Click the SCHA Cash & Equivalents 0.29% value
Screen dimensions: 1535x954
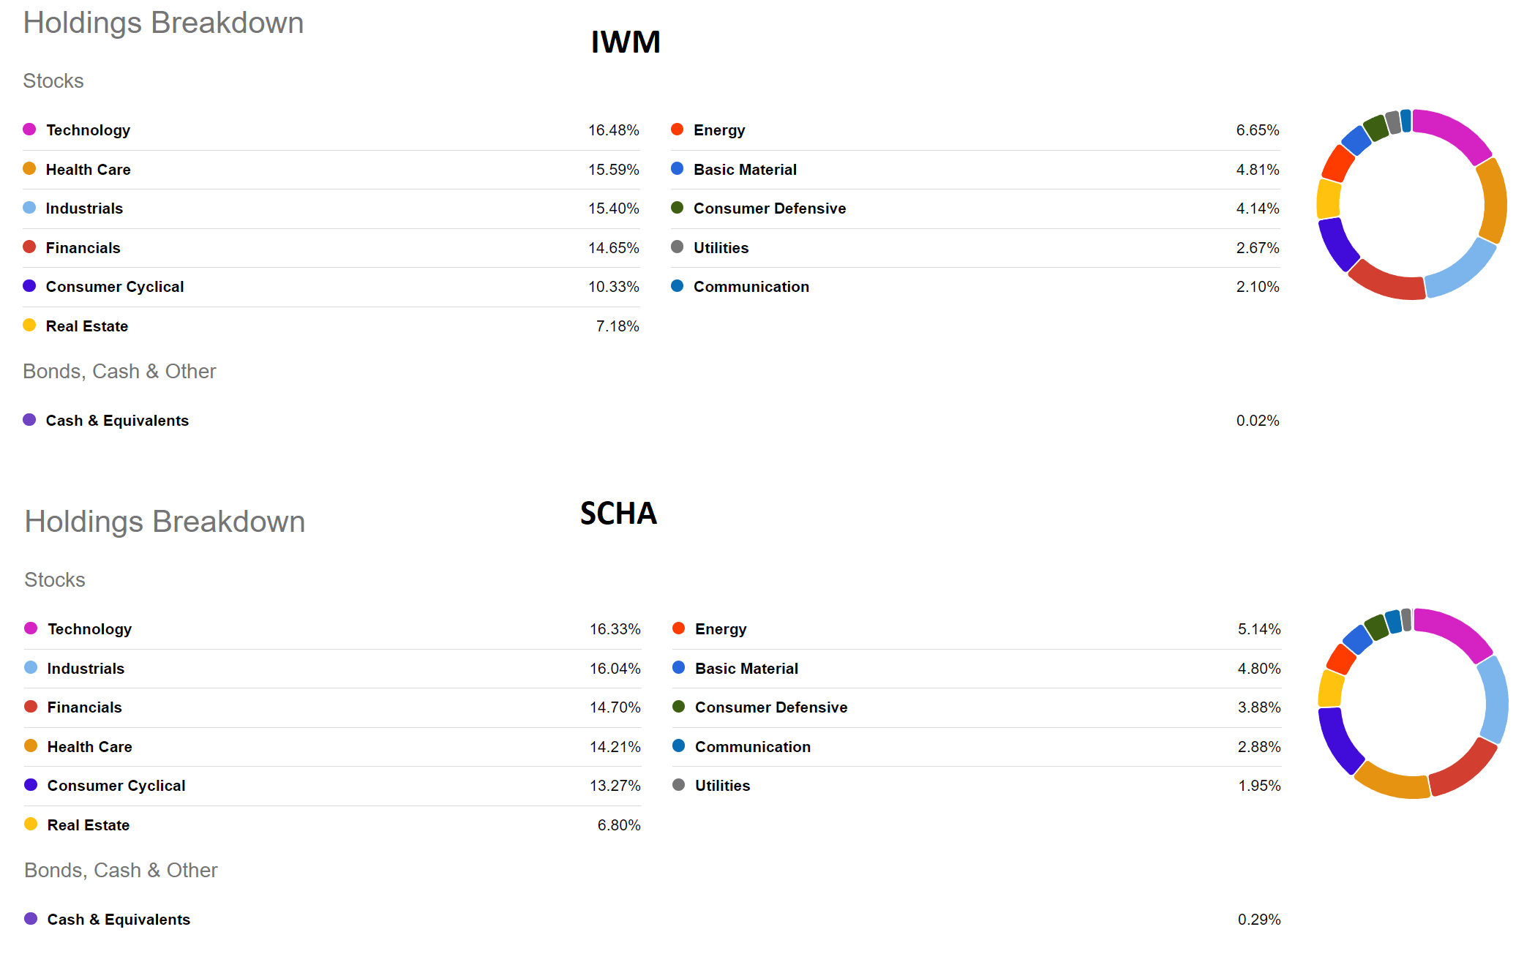point(1258,920)
